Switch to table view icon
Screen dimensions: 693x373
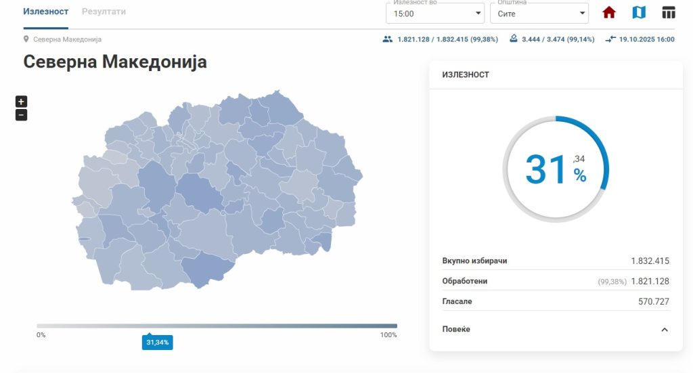click(x=669, y=13)
